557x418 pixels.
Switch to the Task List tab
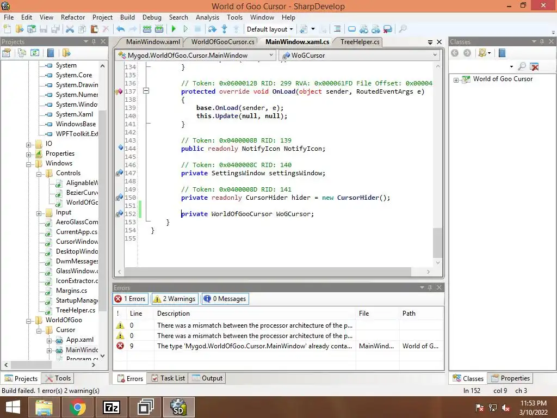(x=169, y=378)
